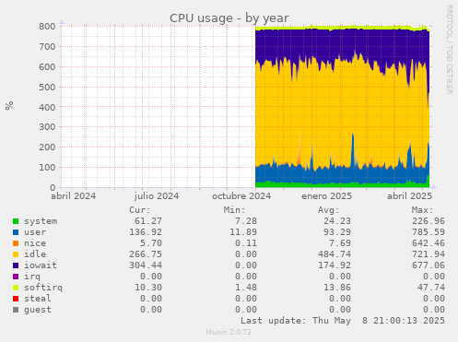458x342 pixels.
Task: Click the gray guest legend swatch
Action: point(16,310)
